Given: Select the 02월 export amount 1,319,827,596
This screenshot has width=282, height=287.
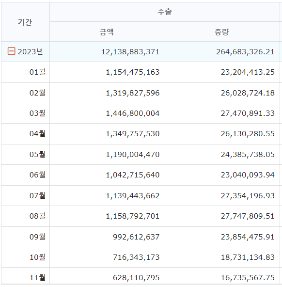Looking at the screenshot, I should coord(133,93).
